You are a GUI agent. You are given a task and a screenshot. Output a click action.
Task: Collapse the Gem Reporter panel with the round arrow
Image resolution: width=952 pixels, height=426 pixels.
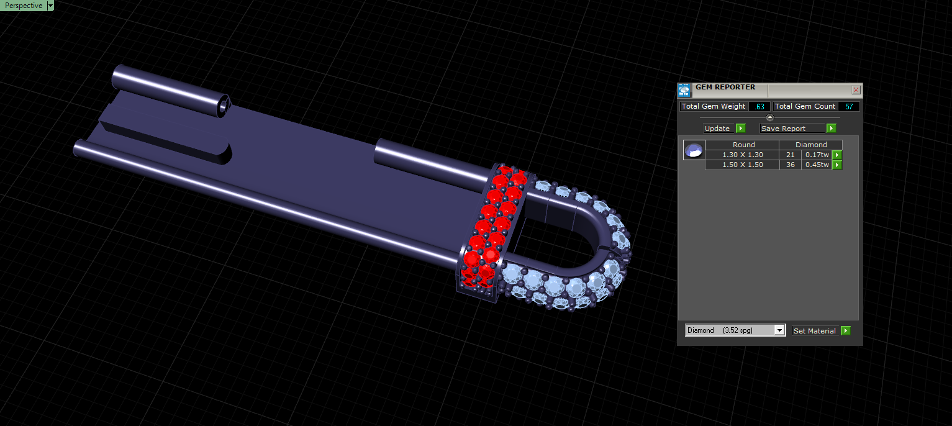[x=770, y=117]
